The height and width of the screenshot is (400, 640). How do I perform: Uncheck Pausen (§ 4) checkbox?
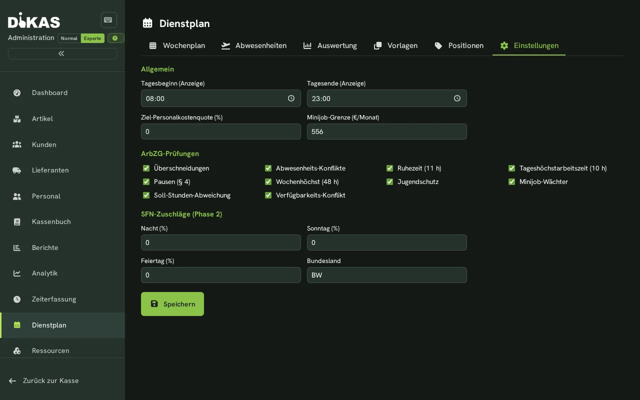[146, 181]
